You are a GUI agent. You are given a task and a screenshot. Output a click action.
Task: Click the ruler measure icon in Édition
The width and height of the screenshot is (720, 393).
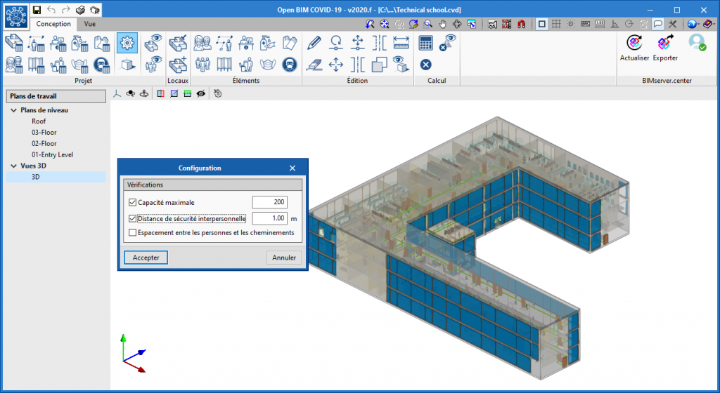click(x=401, y=43)
